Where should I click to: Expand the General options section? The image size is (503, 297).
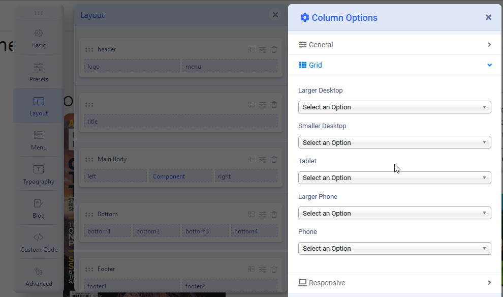click(x=394, y=45)
